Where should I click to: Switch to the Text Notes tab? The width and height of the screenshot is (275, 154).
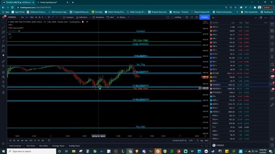tap(31, 146)
